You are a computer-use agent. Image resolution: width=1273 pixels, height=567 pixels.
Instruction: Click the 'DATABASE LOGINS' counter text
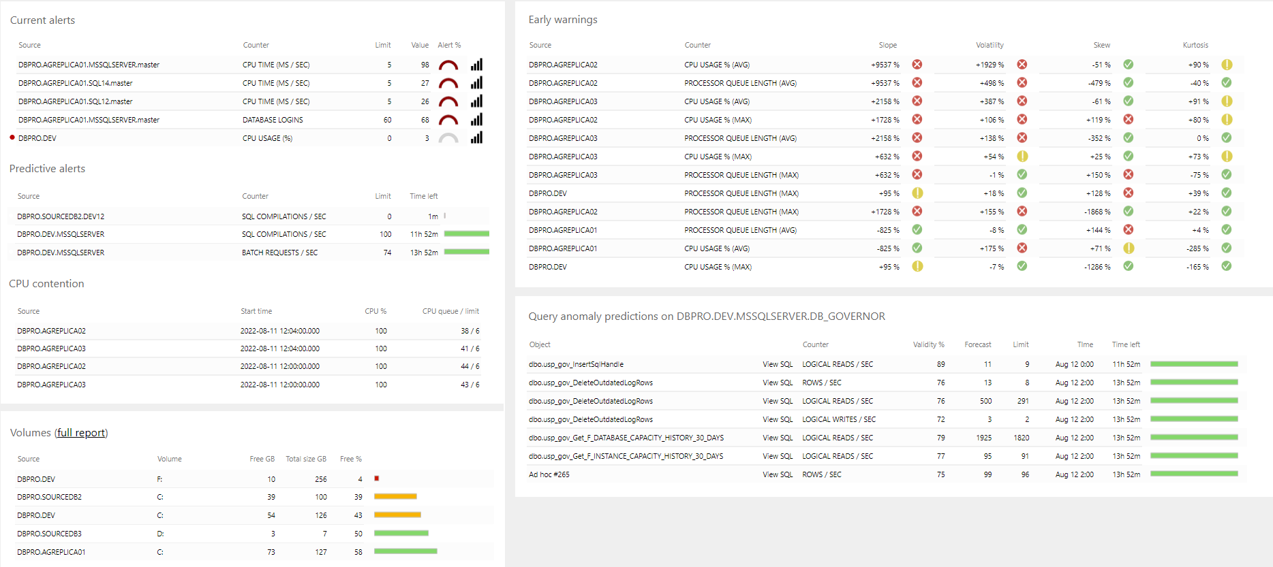click(273, 120)
